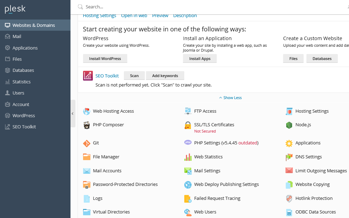The height and width of the screenshot is (218, 349).
Task: Open the Virtual Directories folder icon
Action: pos(87,212)
